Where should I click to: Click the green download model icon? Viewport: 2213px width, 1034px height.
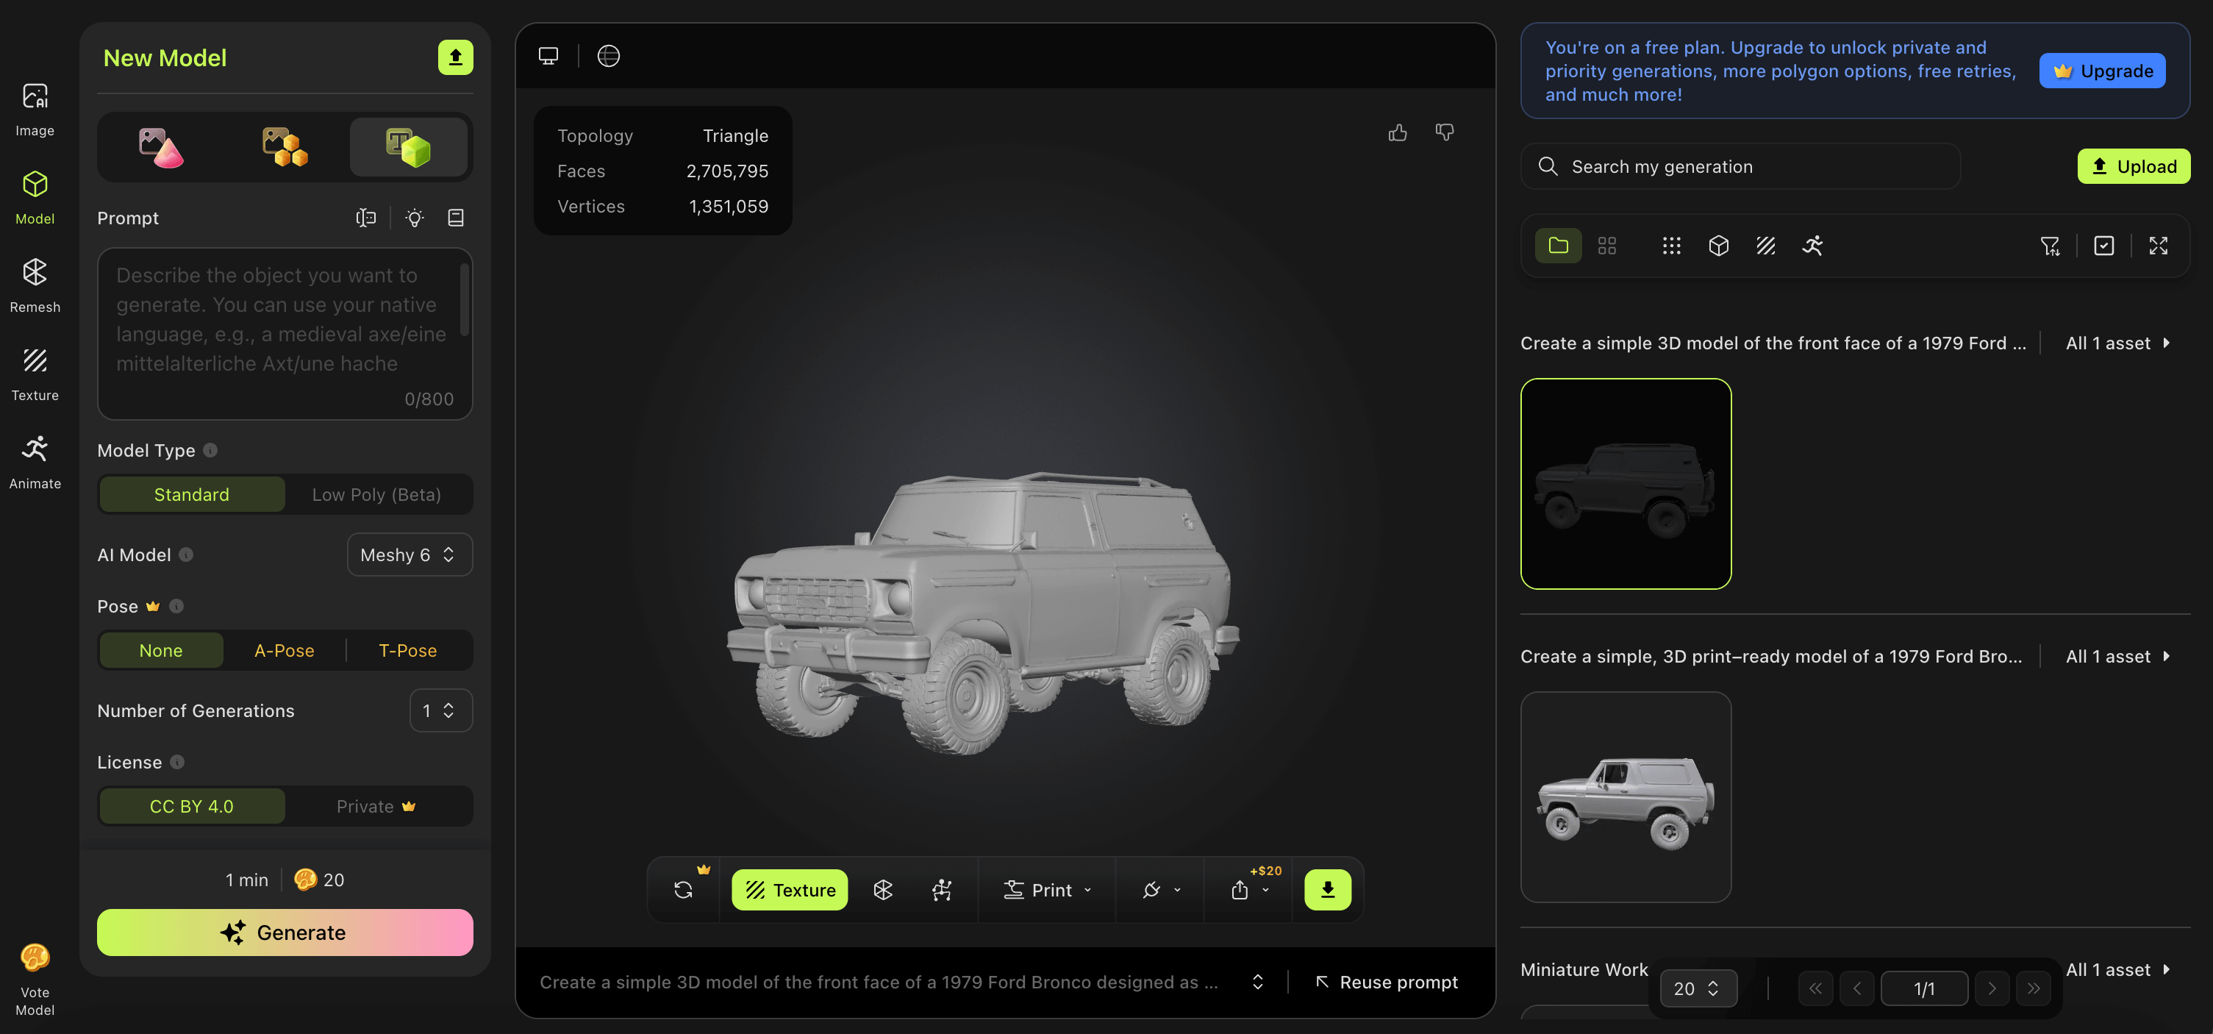(1327, 890)
